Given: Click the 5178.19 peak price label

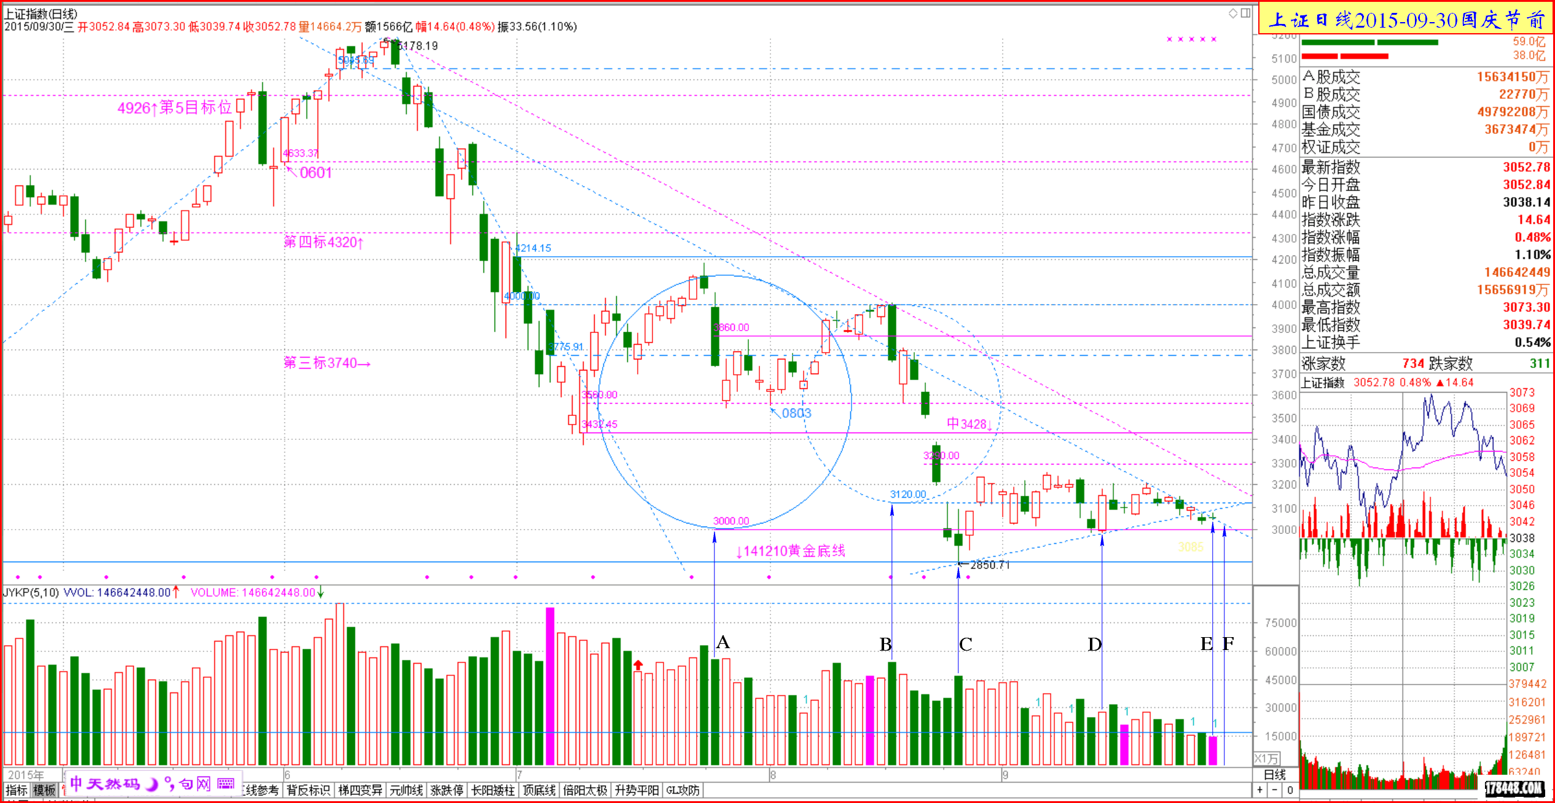Looking at the screenshot, I should [x=418, y=45].
